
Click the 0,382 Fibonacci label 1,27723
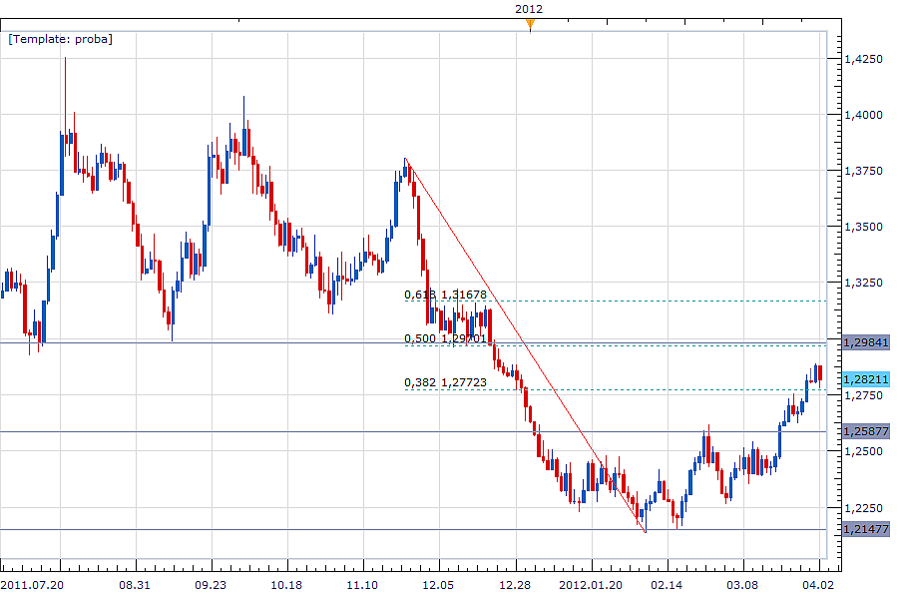click(x=445, y=381)
